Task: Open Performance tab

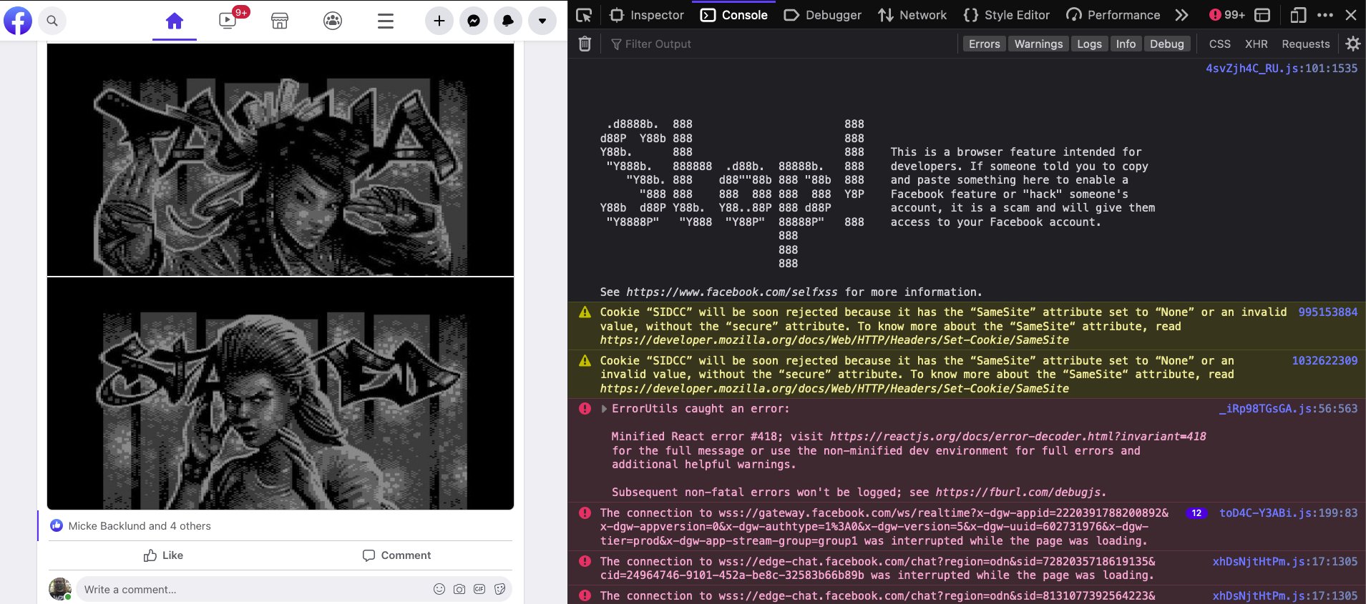Action: coord(1113,15)
